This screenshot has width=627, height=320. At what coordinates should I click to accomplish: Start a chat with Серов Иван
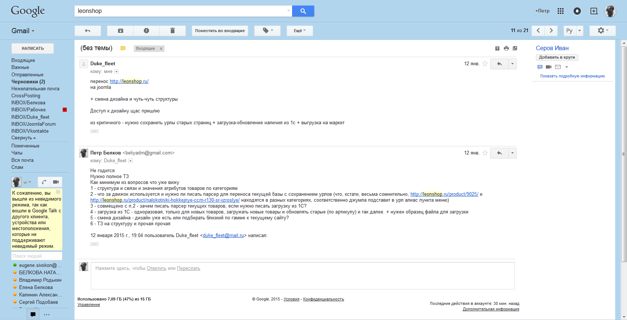click(540, 67)
